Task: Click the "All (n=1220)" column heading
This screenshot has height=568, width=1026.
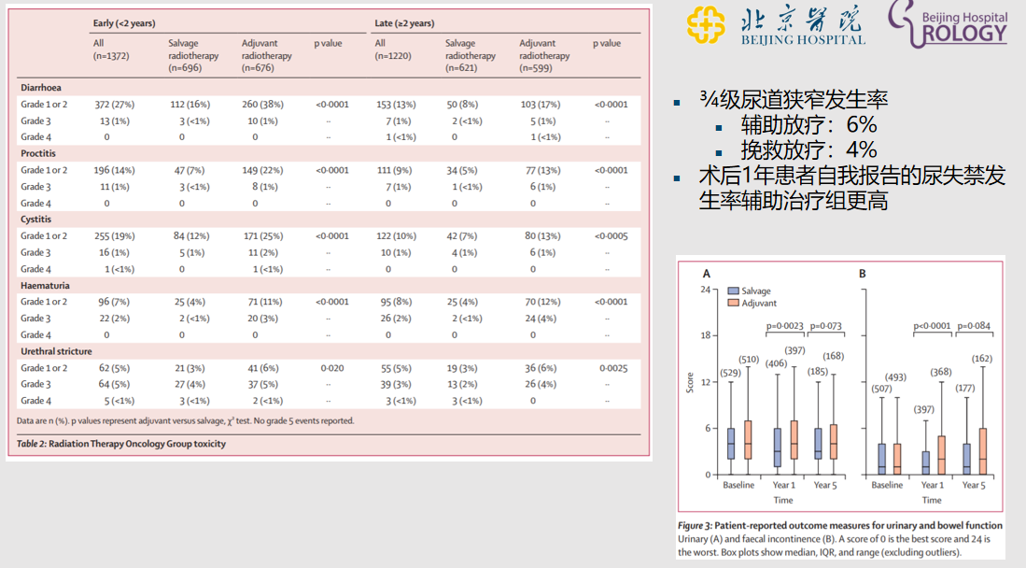Action: point(393,50)
